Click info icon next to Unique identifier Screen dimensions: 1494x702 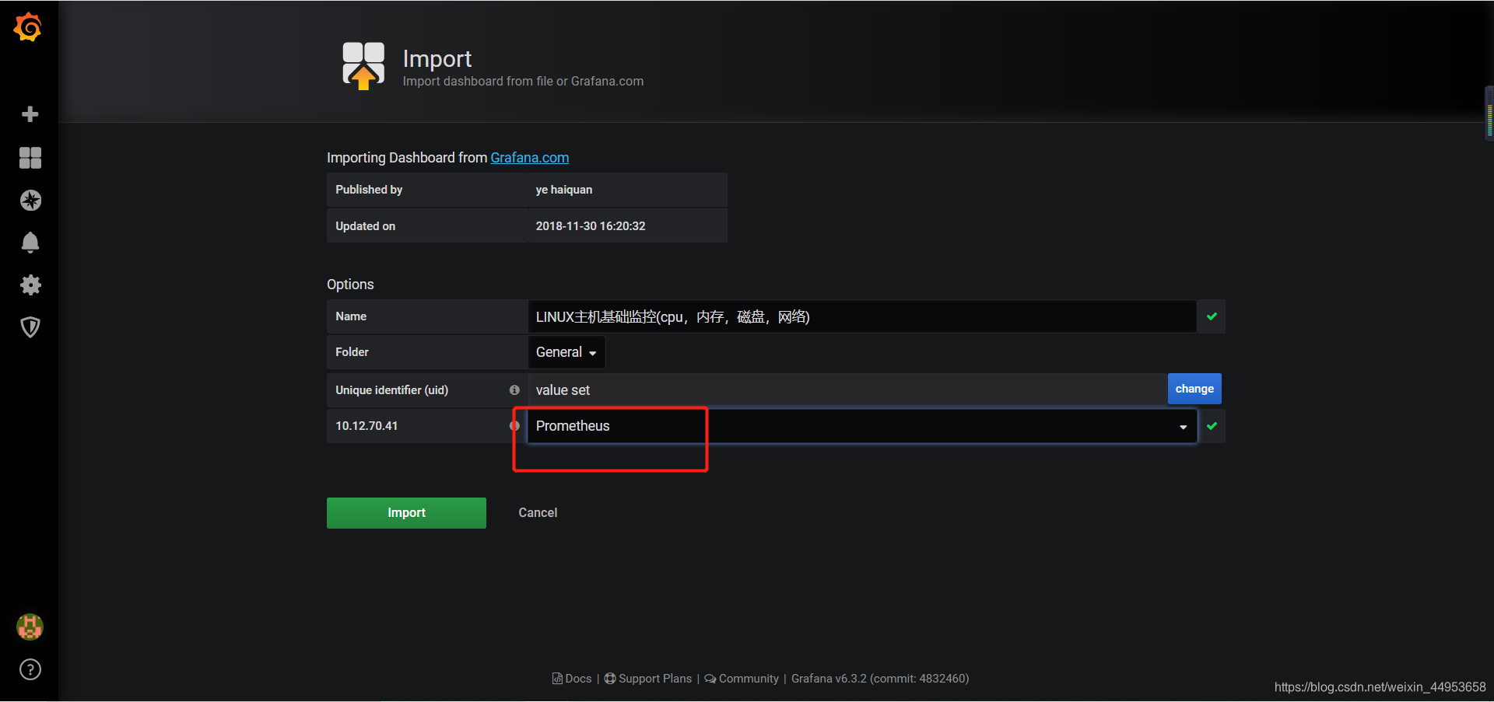pos(514,390)
